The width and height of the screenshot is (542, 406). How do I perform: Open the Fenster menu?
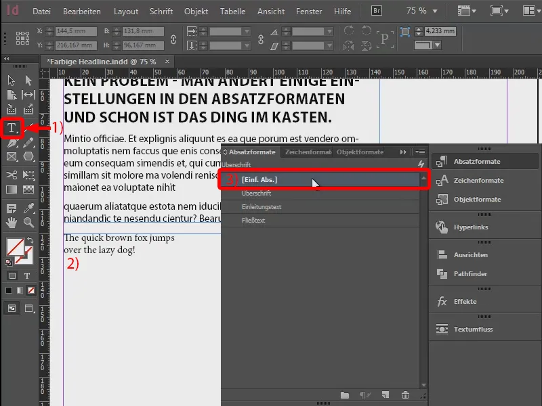coord(309,12)
